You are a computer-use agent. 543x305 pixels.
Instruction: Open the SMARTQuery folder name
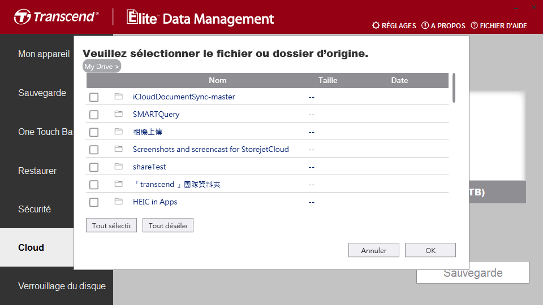[x=156, y=115]
